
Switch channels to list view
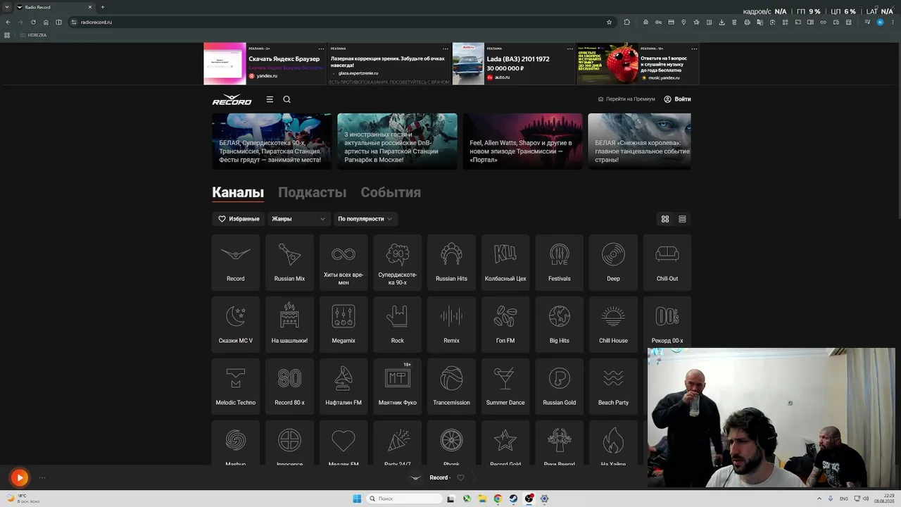[x=682, y=219]
